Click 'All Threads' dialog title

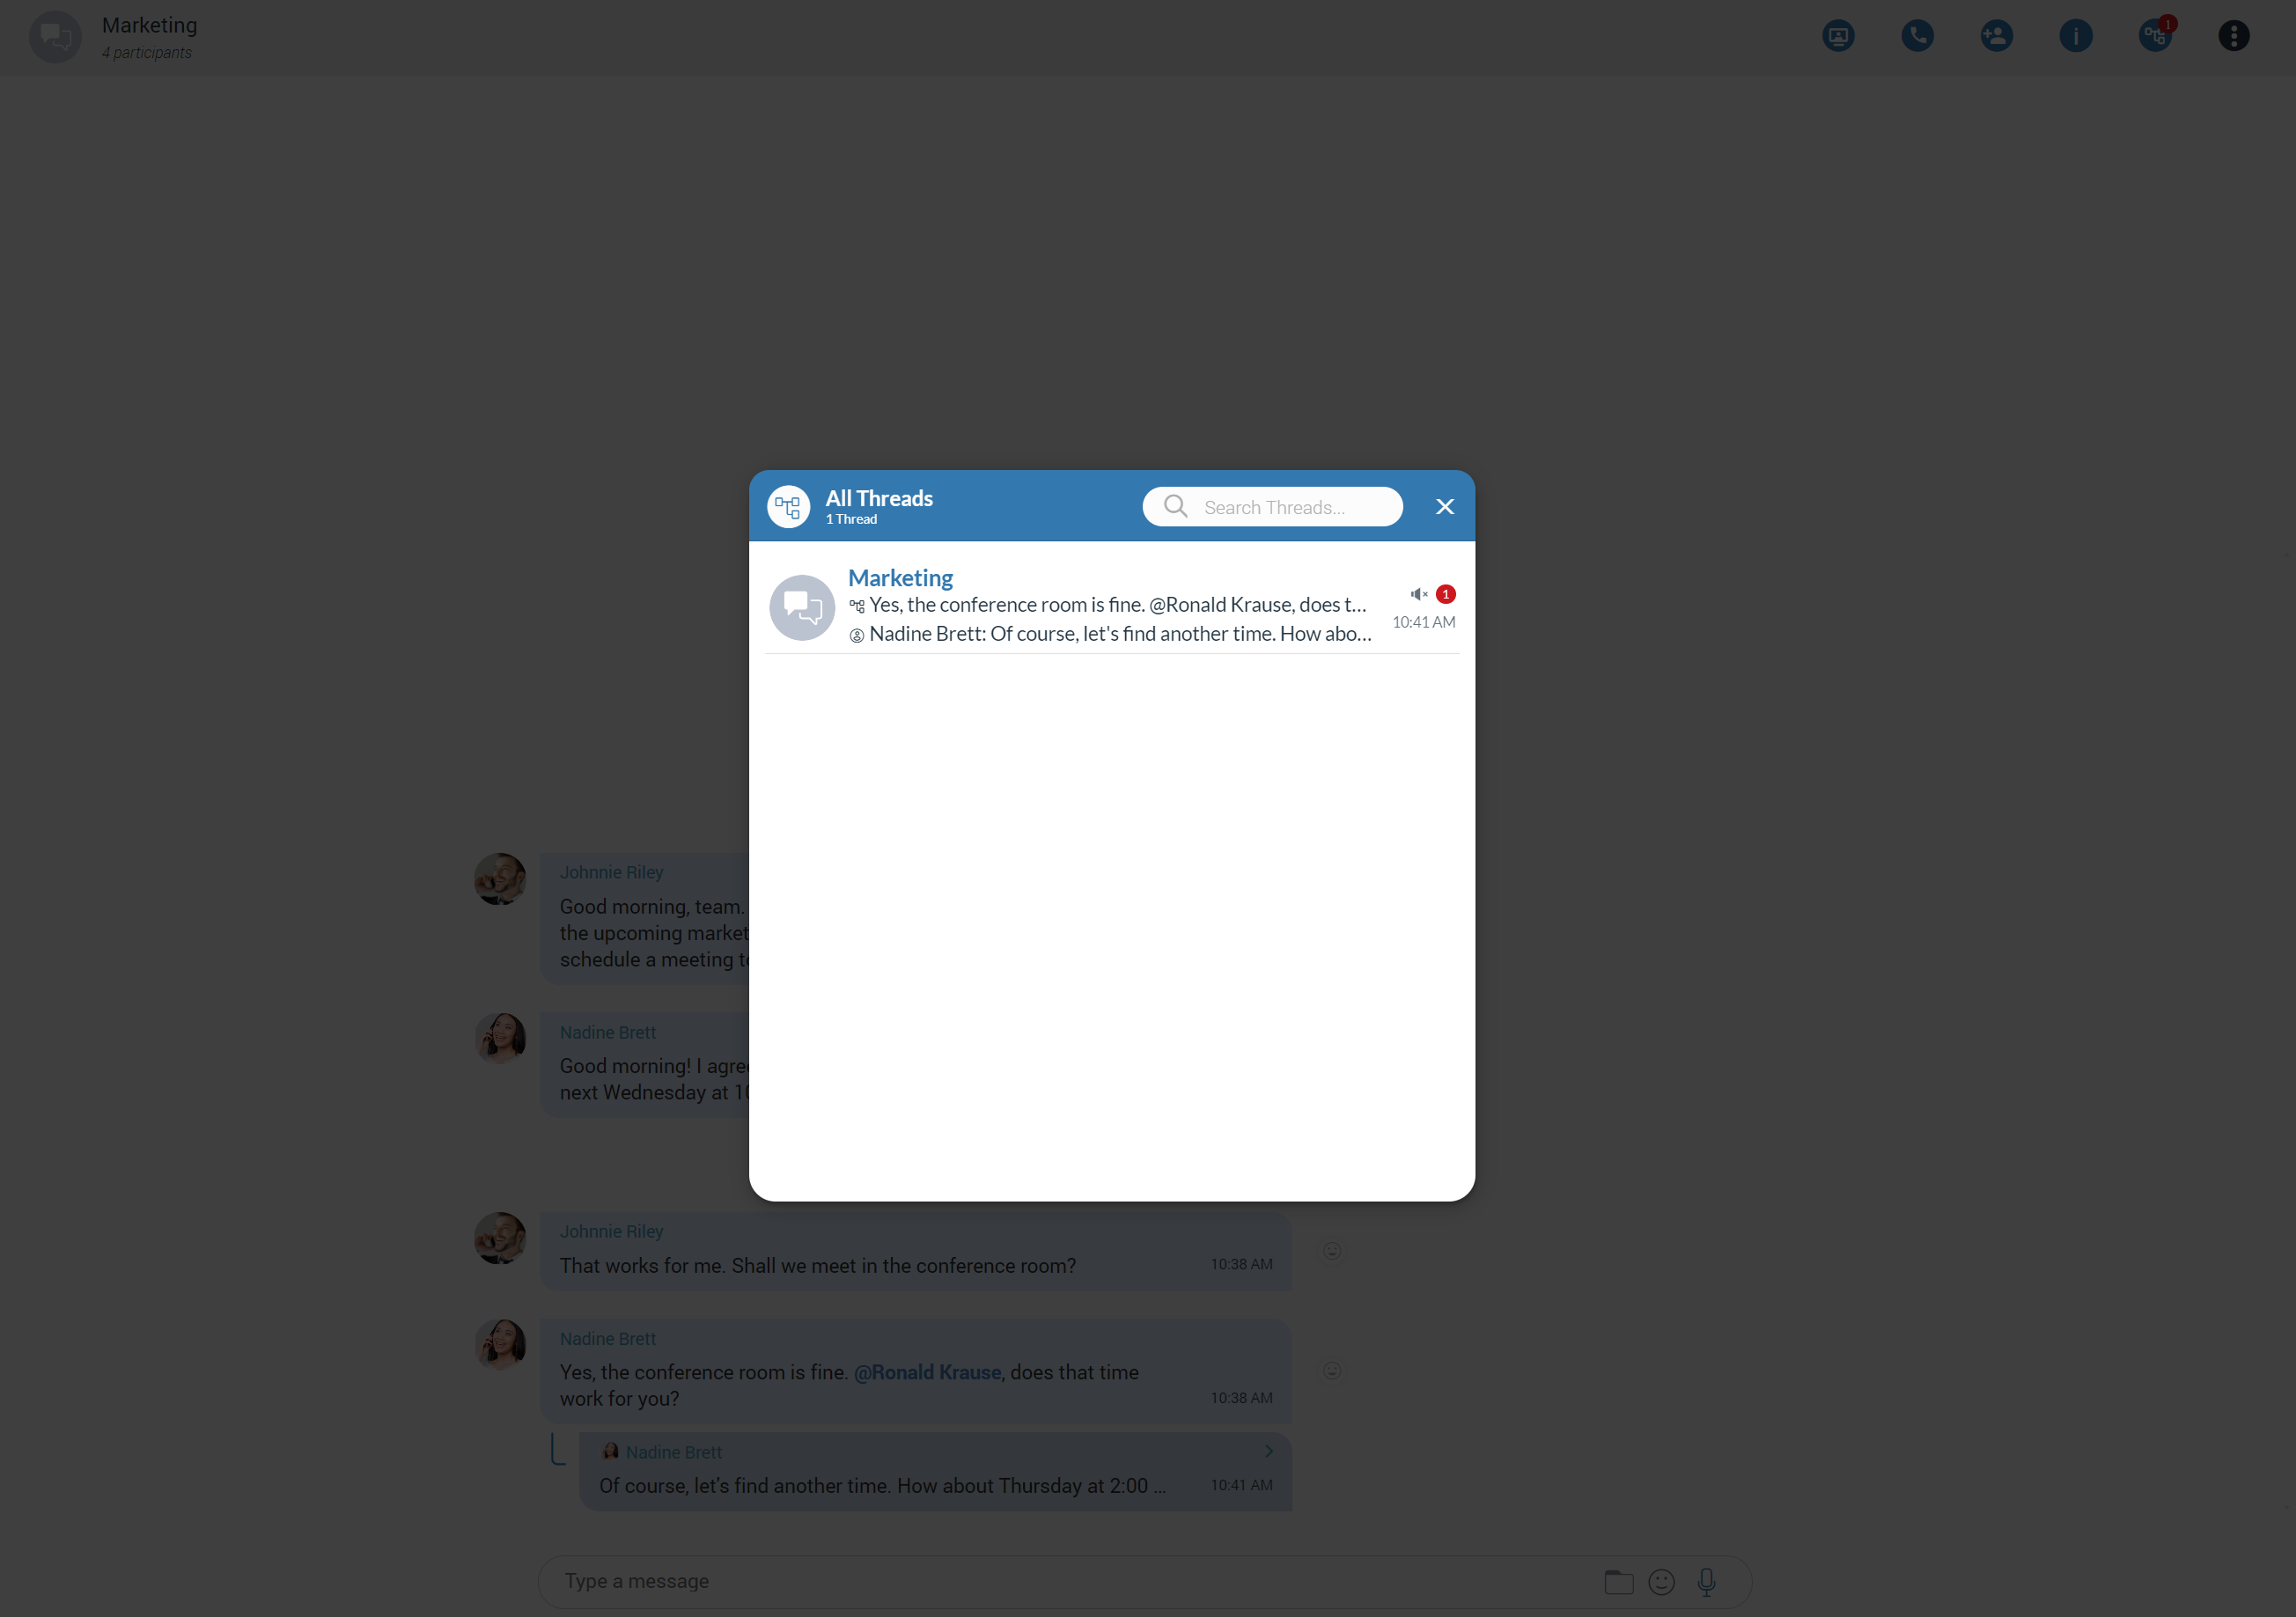pos(879,498)
